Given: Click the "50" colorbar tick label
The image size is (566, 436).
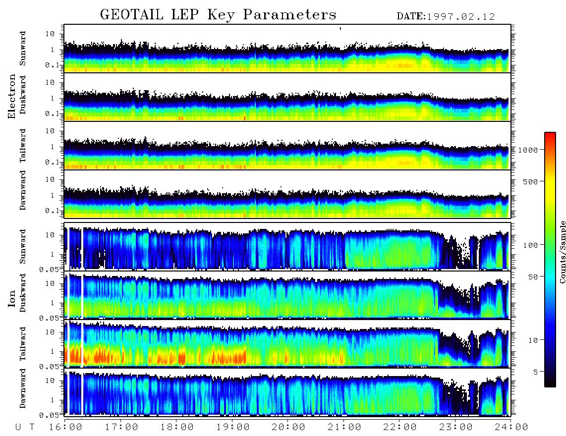Looking at the screenshot, I should 533,277.
